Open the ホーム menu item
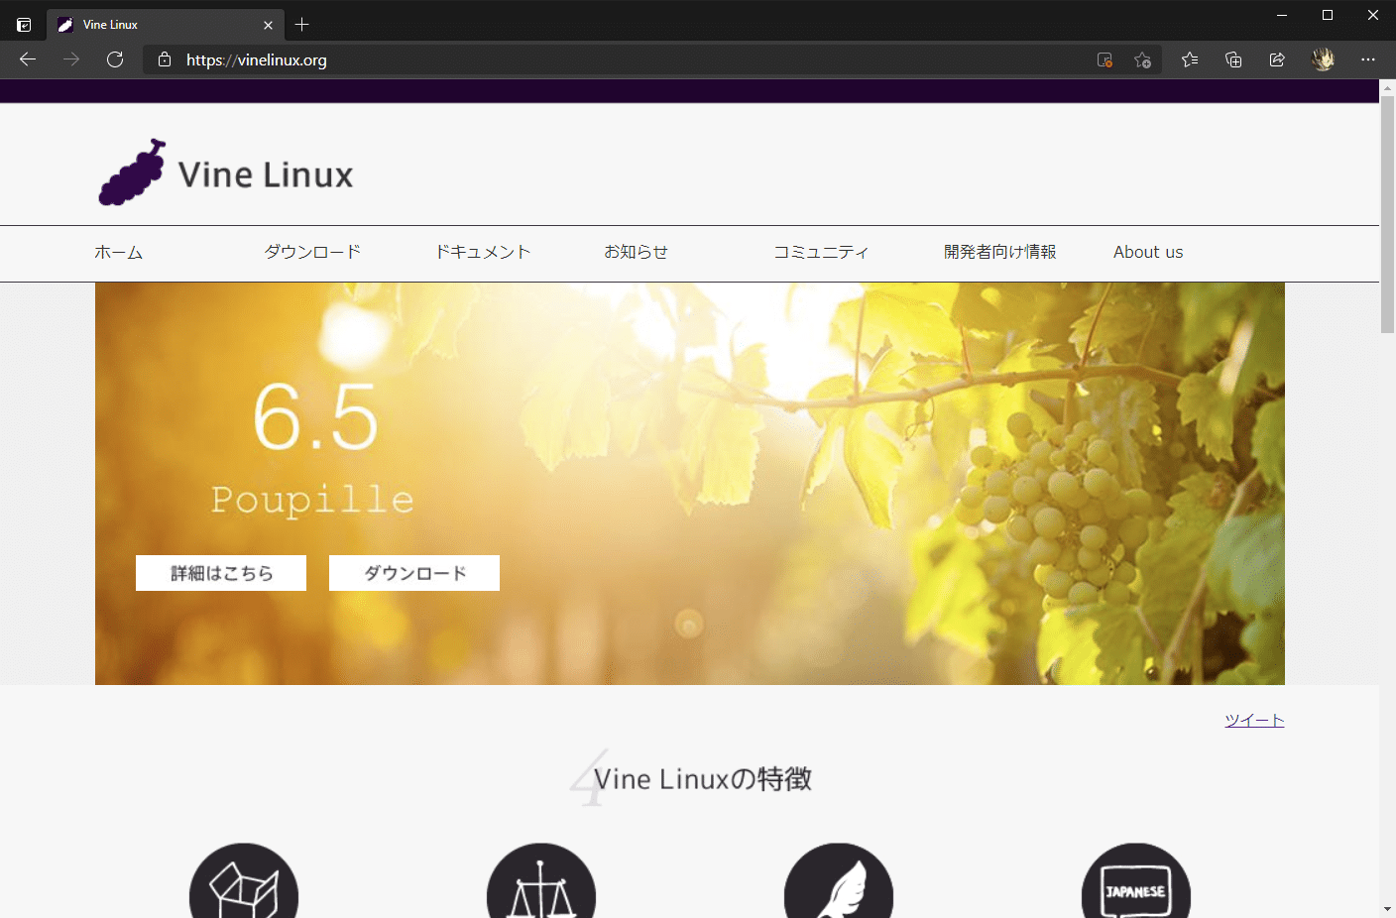The height and width of the screenshot is (918, 1396). click(x=119, y=253)
